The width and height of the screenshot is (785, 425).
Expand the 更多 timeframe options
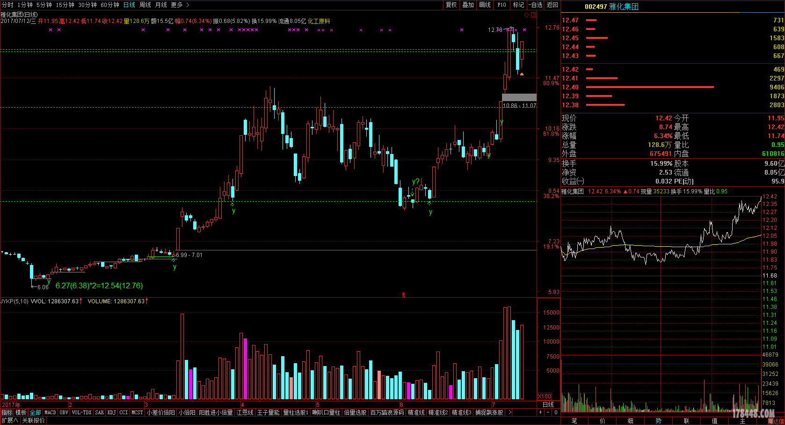(180, 5)
